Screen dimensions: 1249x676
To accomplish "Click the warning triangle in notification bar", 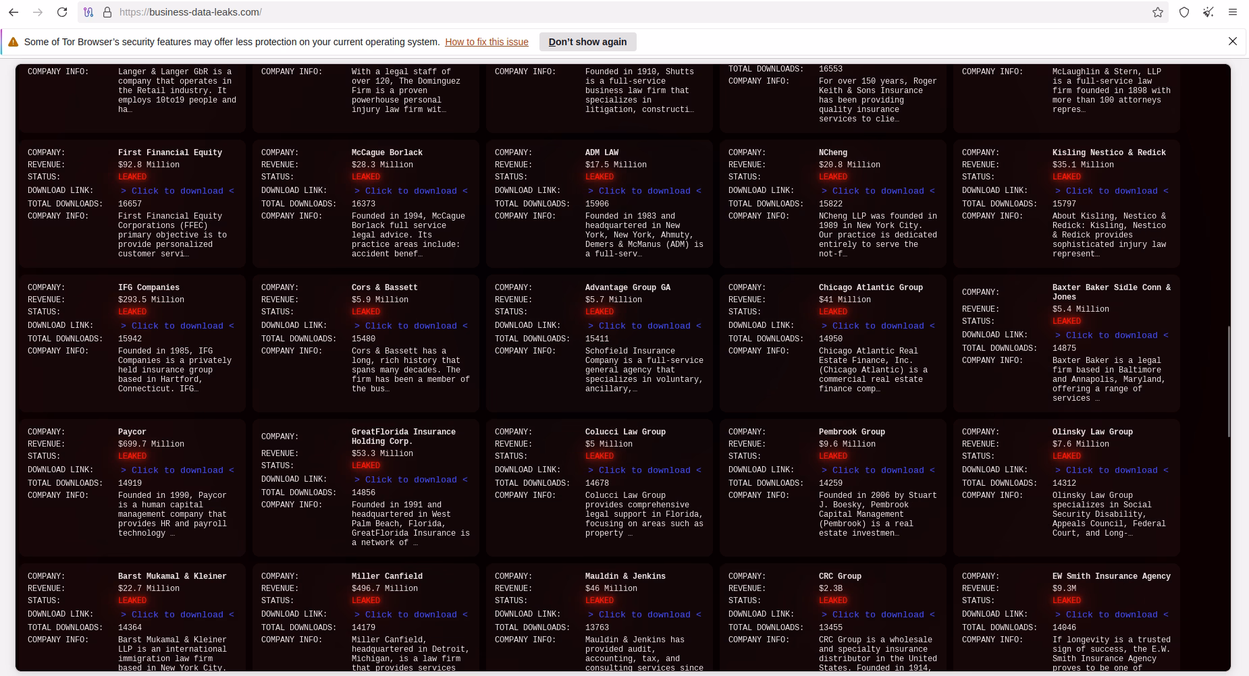I will click(14, 42).
